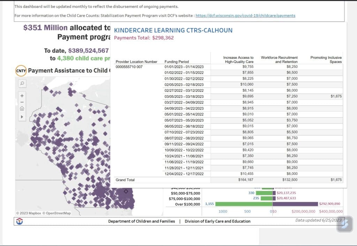Select funding period 12/04/2022 - 12/17/2022
Image resolution: width=357 pixels, height=246 pixels.
tap(184, 174)
